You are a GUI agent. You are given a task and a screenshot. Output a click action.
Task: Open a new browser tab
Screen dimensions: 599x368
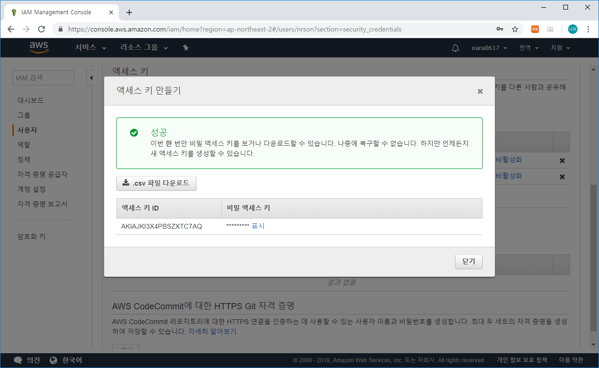129,12
